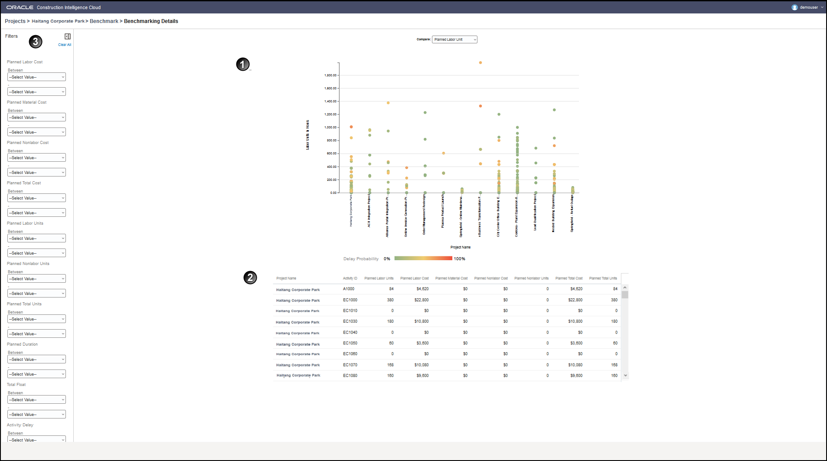Viewport: 827px width, 461px height.
Task: Open the Planned Labor Cost lower bound dropdown
Action: [x=36, y=92]
